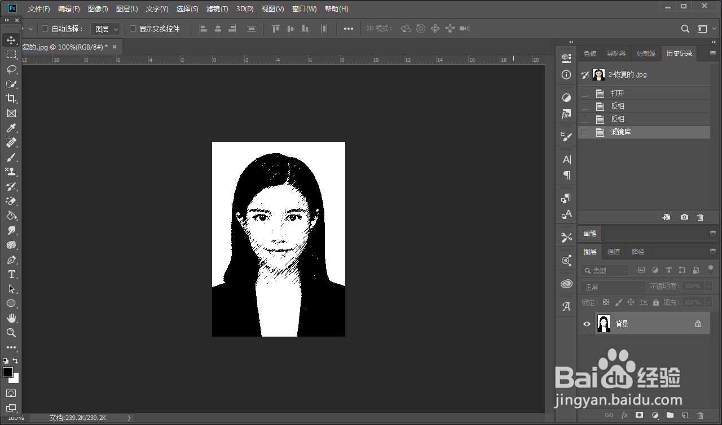Click the 打开 history step

(x=618, y=93)
